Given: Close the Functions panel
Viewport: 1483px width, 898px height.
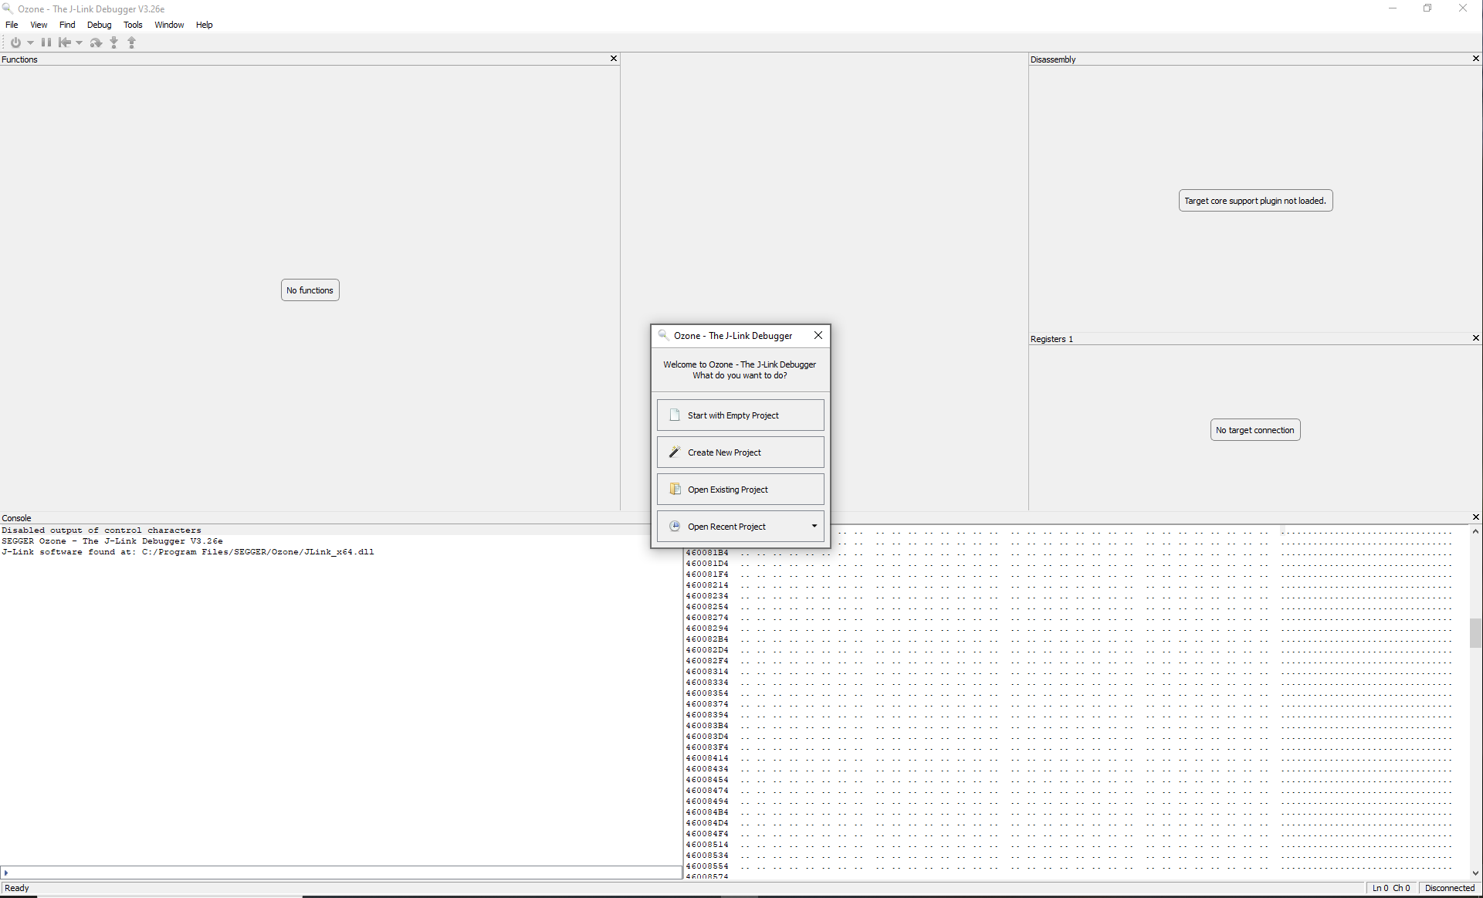Looking at the screenshot, I should coord(614,59).
